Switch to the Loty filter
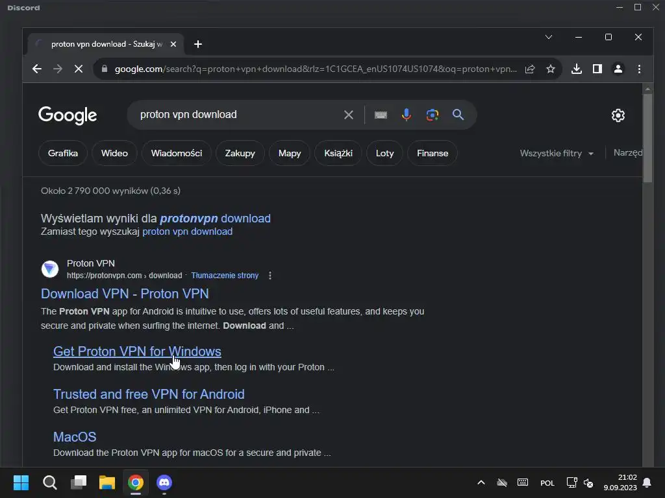This screenshot has width=665, height=498. point(384,153)
